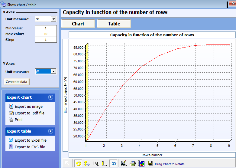Collapse the Export chart panel
This screenshot has height=168, width=236.
tap(50, 97)
